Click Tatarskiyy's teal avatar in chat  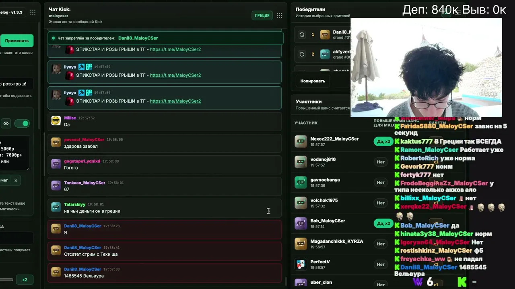(56, 208)
